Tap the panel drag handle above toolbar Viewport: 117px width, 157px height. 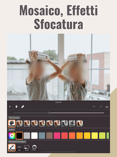[x=58, y=102]
